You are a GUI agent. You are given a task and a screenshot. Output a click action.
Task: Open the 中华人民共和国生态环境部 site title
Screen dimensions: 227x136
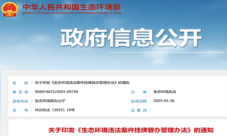click(x=72, y=7)
